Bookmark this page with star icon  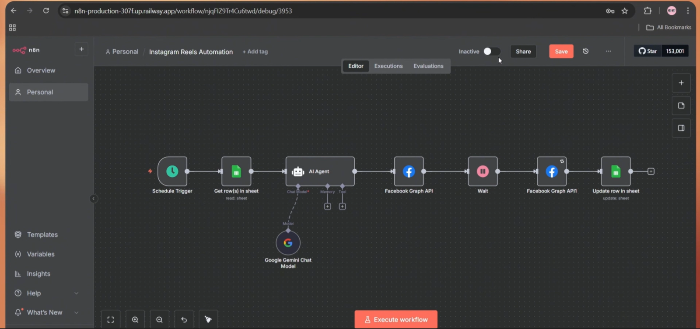(625, 11)
